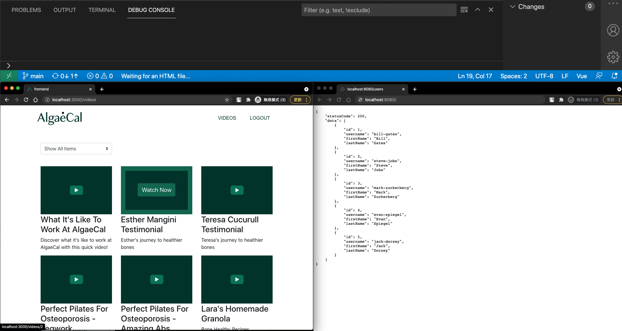This screenshot has height=331, width=622.
Task: Focus the debug console filter field
Action: tap(379, 10)
